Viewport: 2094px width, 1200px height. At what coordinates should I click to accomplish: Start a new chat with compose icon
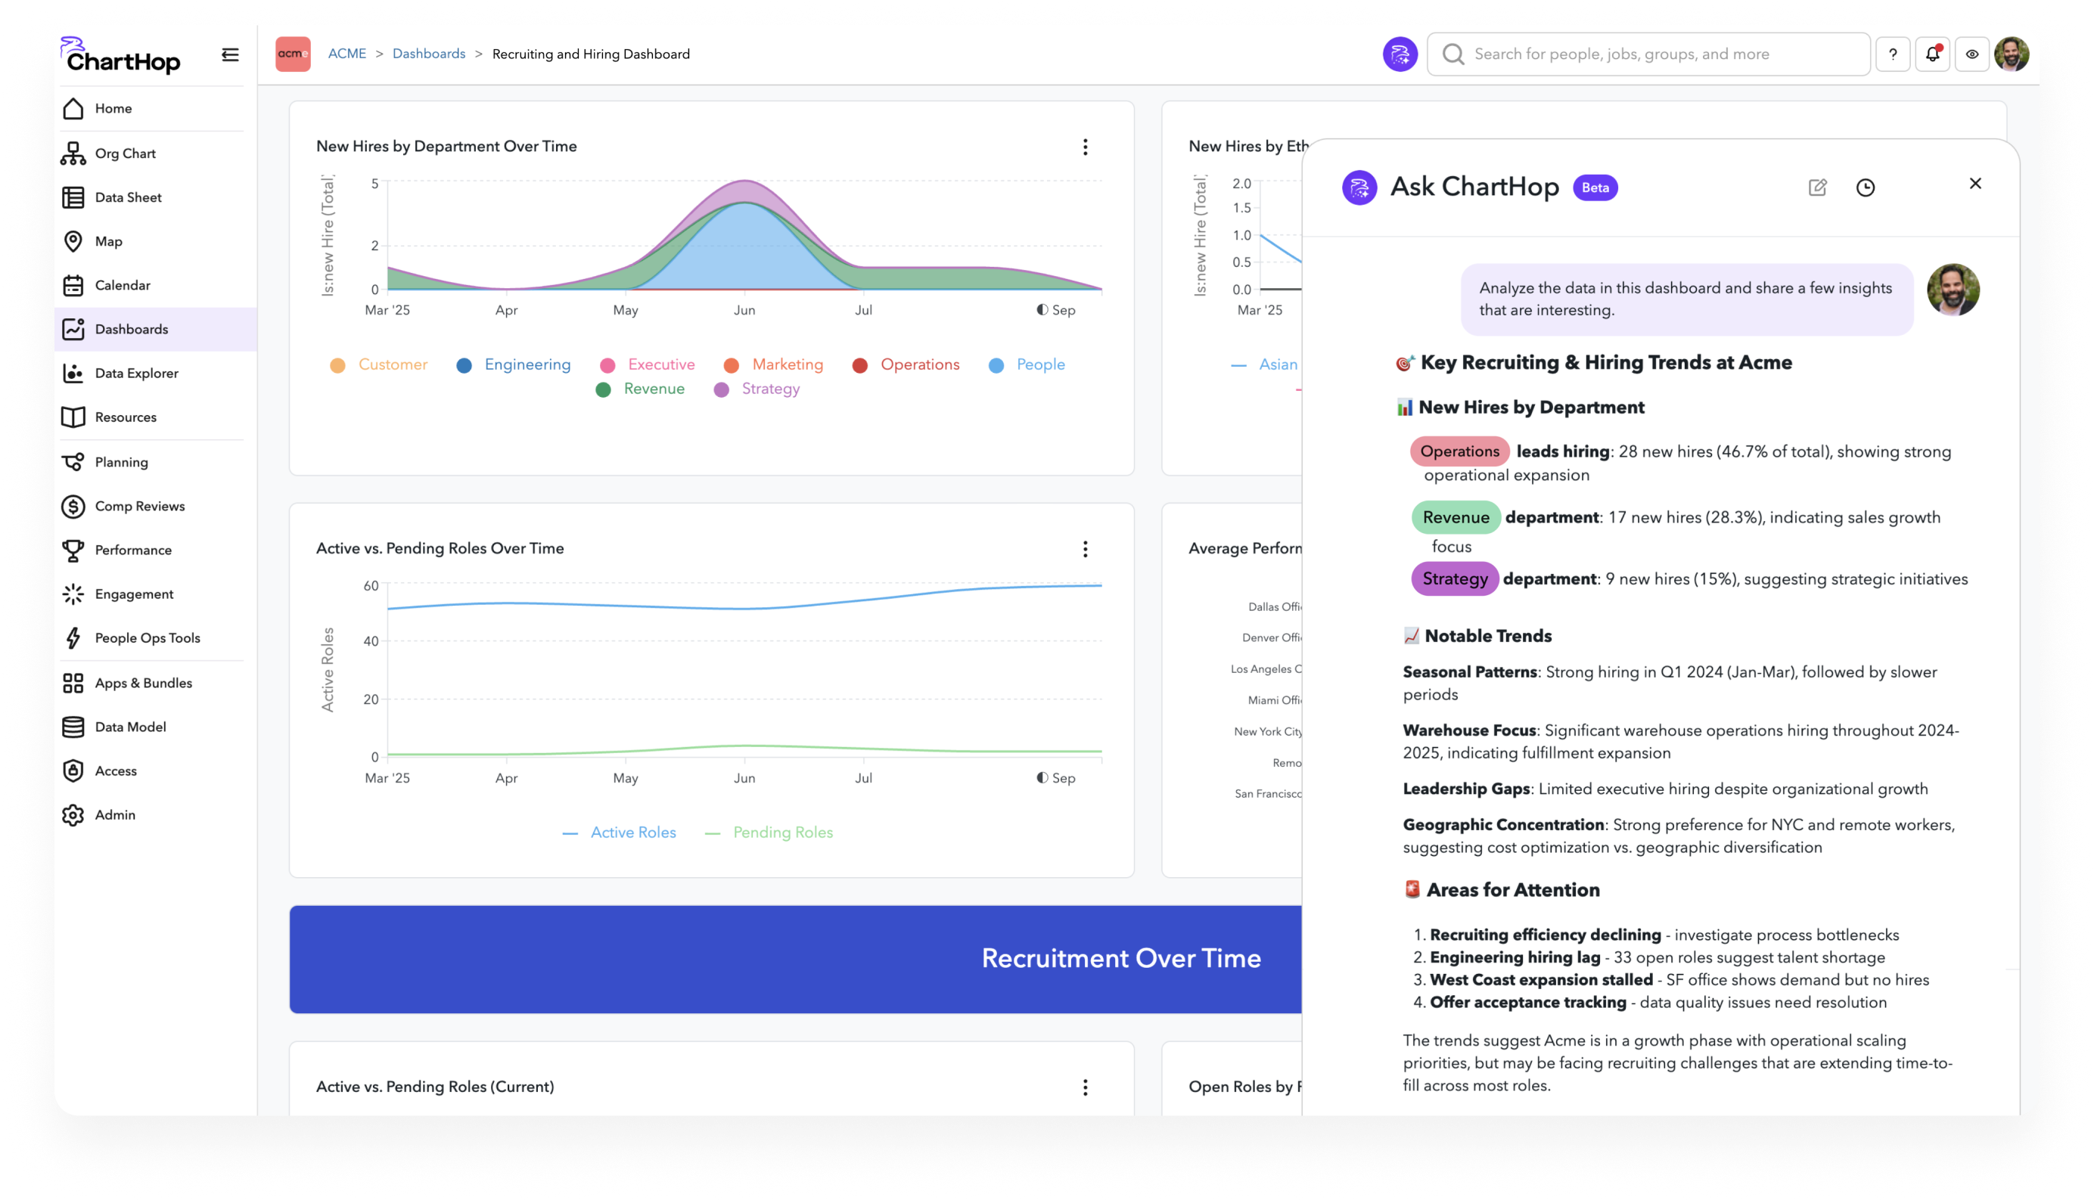coord(1818,187)
